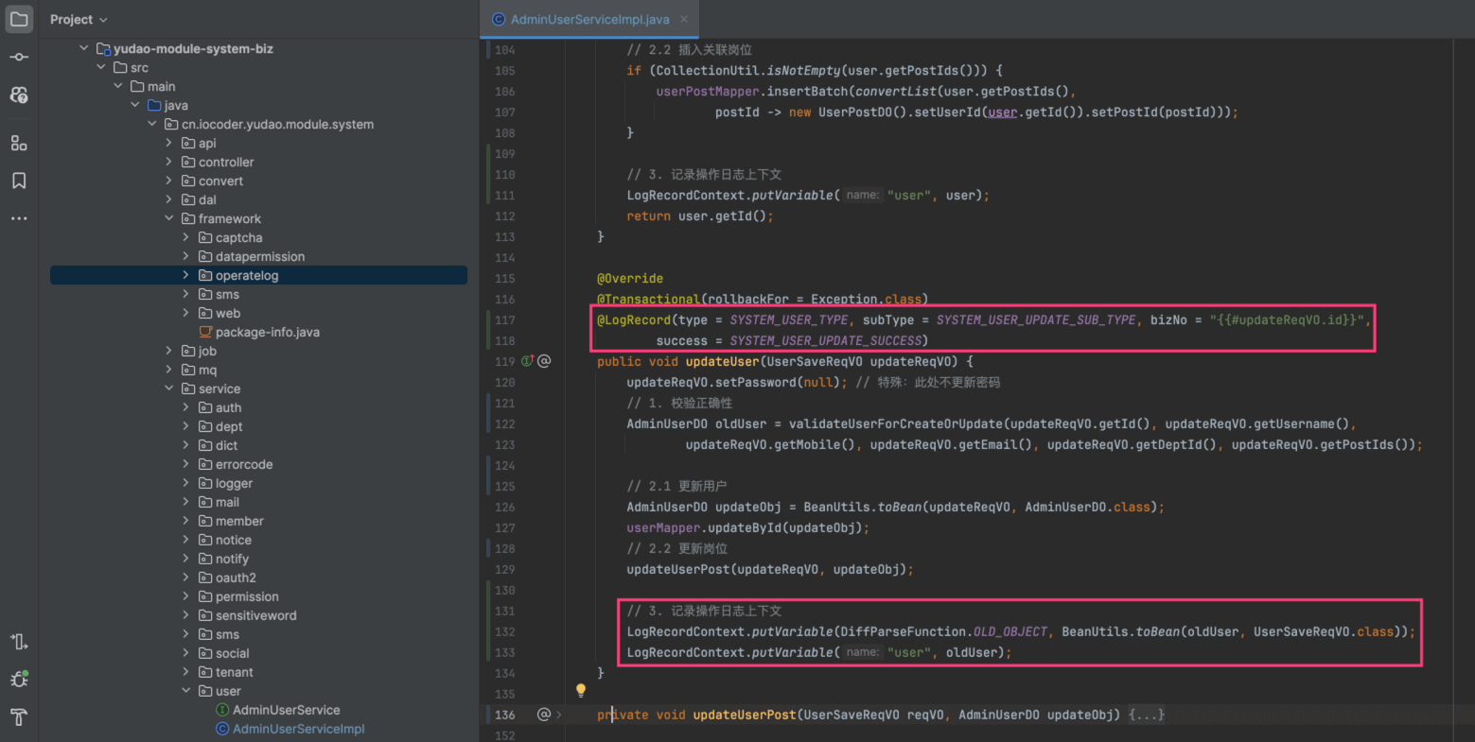Expand the operatelog folder arrow
Image resolution: width=1475 pixels, height=742 pixels.
(186, 275)
